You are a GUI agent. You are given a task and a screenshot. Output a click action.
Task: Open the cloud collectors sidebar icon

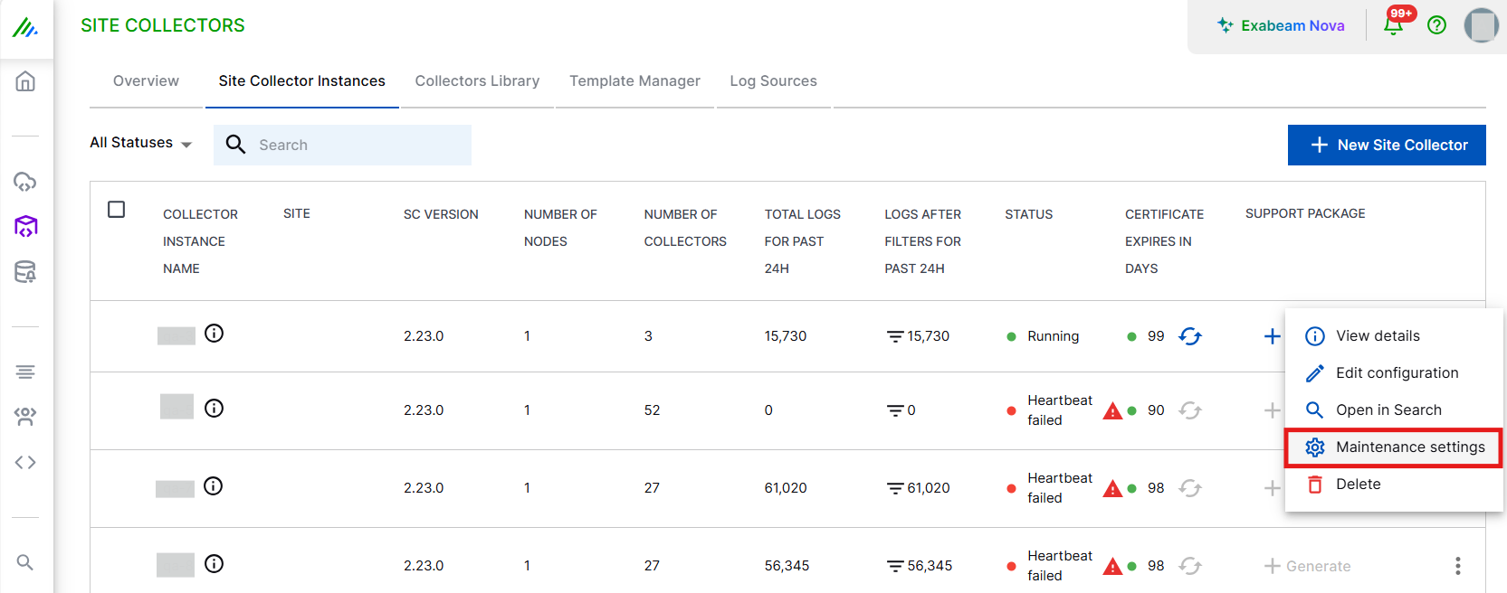(25, 182)
